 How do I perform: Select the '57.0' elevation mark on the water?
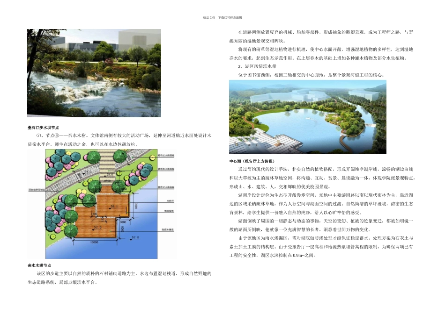135,237
